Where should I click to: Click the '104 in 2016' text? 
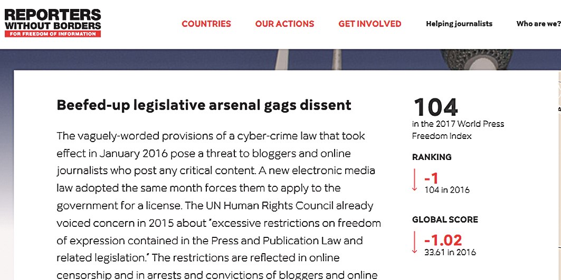[x=447, y=189]
